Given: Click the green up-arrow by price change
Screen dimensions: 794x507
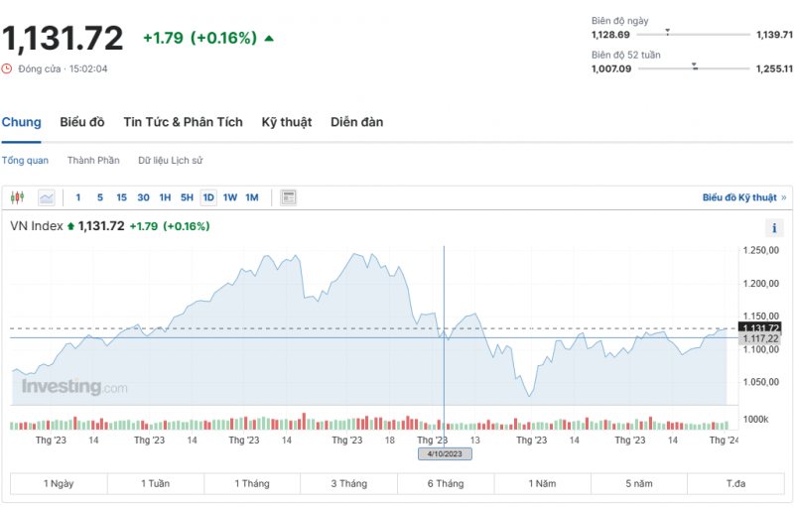Looking at the screenshot, I should (x=269, y=39).
